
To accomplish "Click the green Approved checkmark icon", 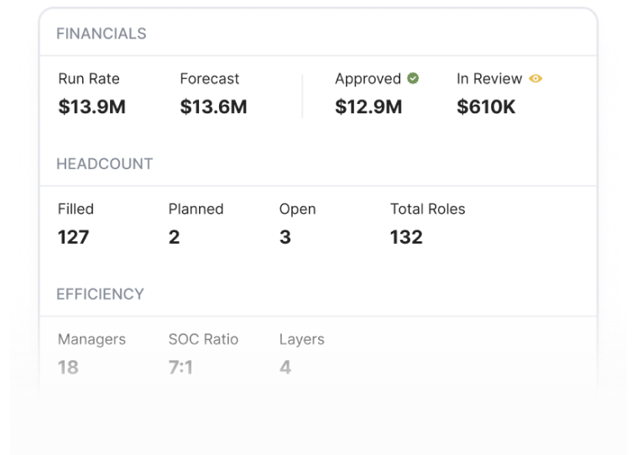I will tap(413, 79).
